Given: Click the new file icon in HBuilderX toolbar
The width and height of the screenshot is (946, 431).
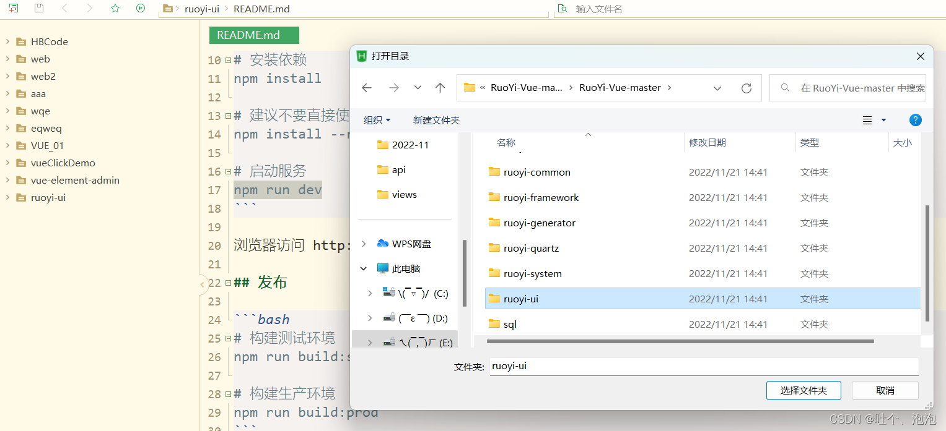Looking at the screenshot, I should (x=14, y=8).
